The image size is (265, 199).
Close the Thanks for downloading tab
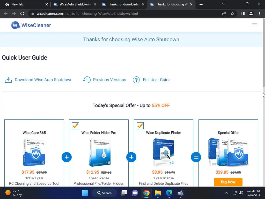(x=143, y=5)
